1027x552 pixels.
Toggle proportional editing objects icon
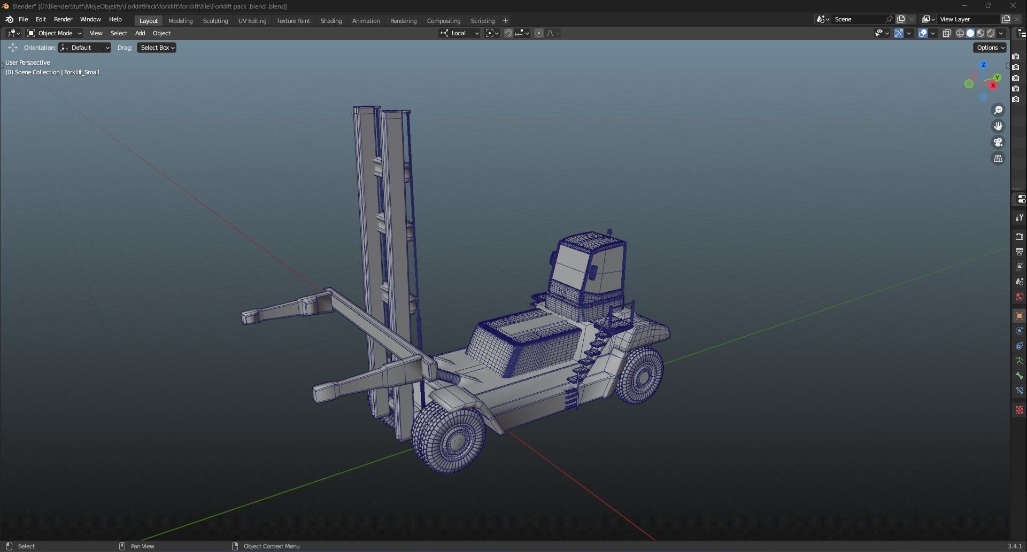tap(539, 33)
